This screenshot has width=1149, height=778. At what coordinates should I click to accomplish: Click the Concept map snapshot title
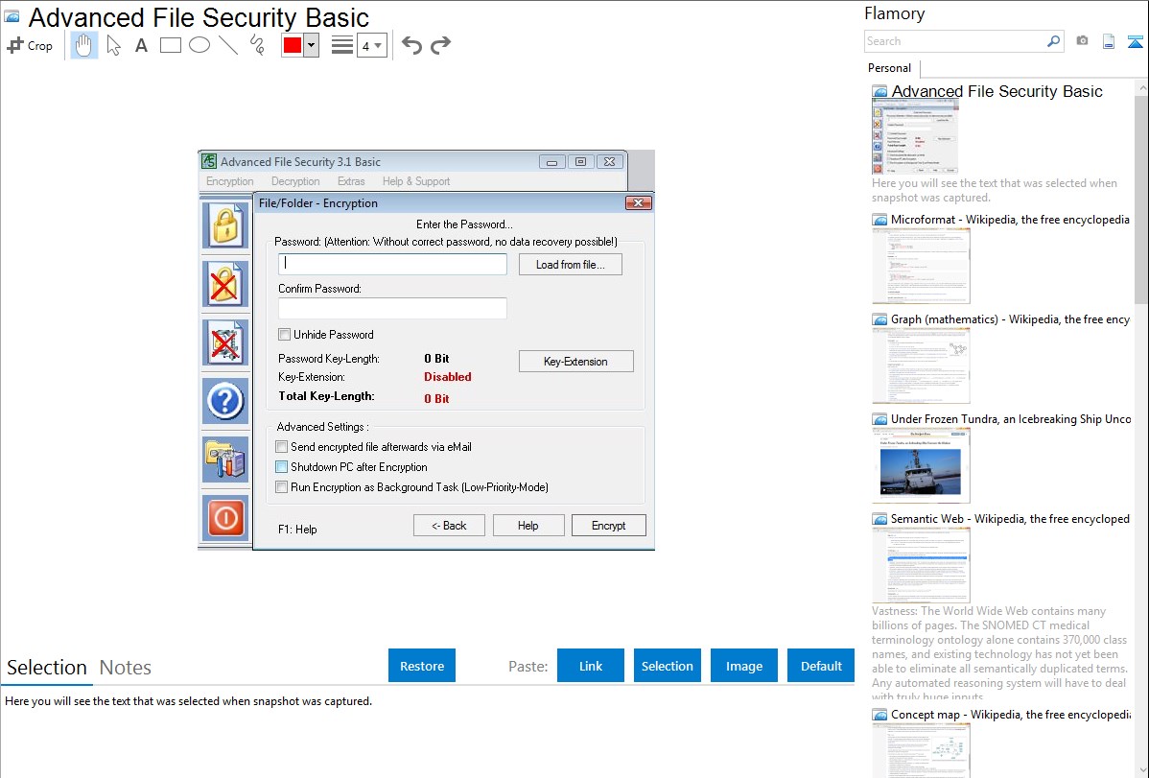pyautogui.click(x=1011, y=715)
